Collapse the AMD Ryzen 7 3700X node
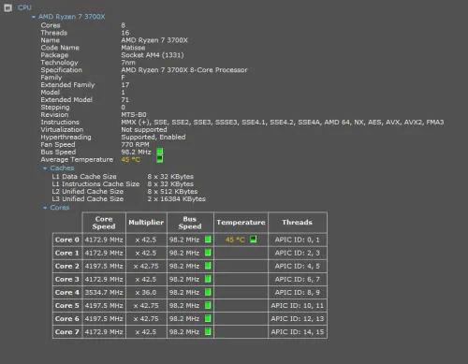The height and width of the screenshot is (364, 468). (34, 17)
